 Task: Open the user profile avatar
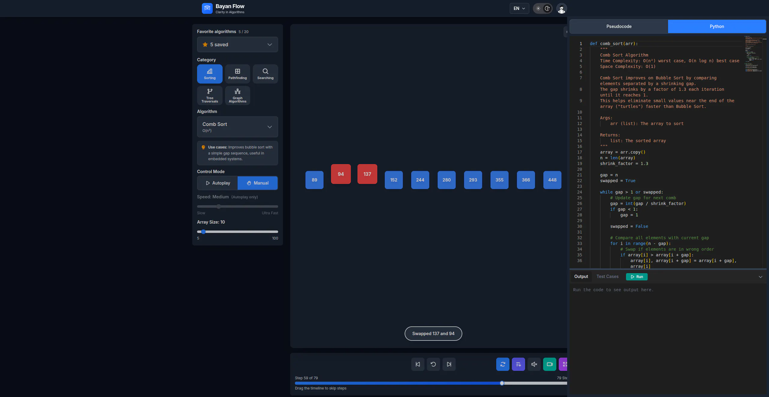click(561, 8)
